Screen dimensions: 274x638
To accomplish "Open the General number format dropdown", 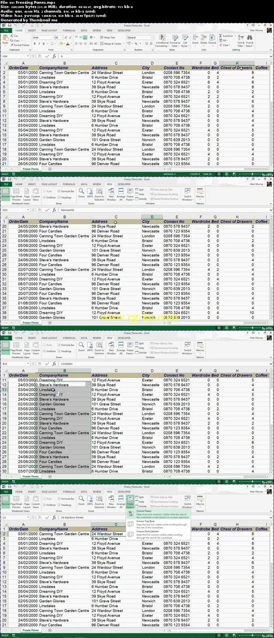I will [150, 37].
